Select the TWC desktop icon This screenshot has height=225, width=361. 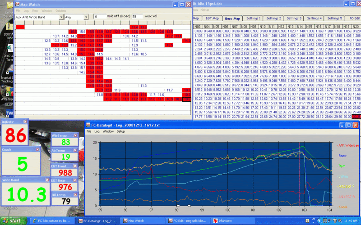(9, 113)
